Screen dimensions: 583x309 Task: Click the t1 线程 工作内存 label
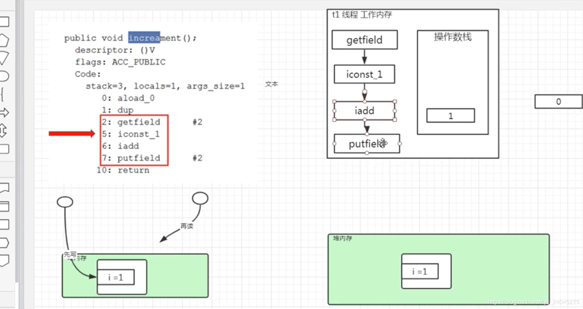point(362,15)
